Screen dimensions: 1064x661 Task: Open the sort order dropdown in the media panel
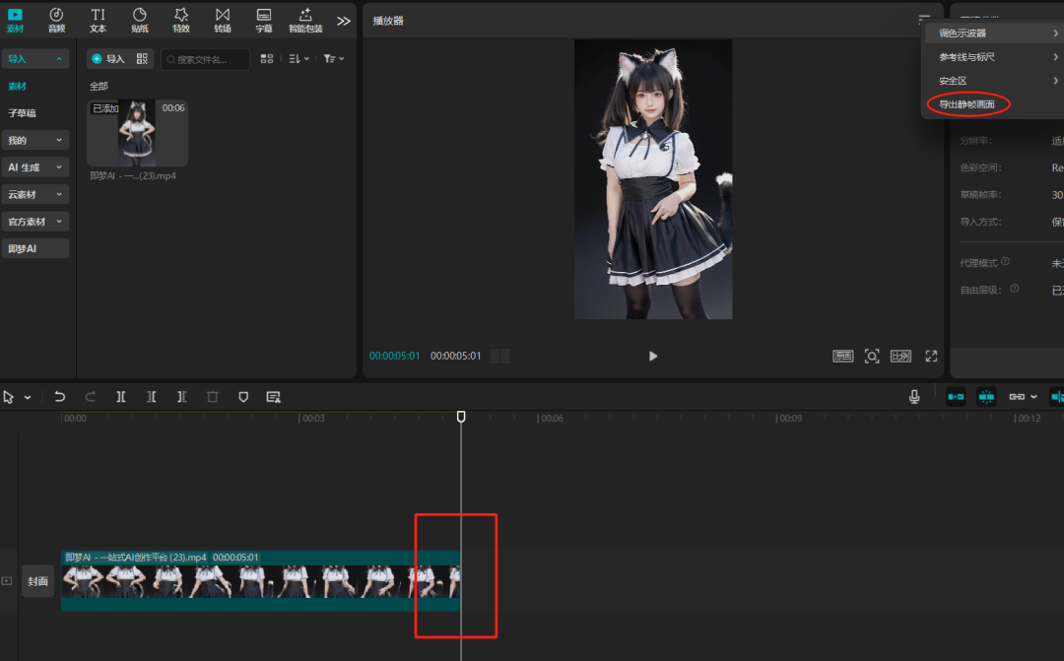point(298,58)
